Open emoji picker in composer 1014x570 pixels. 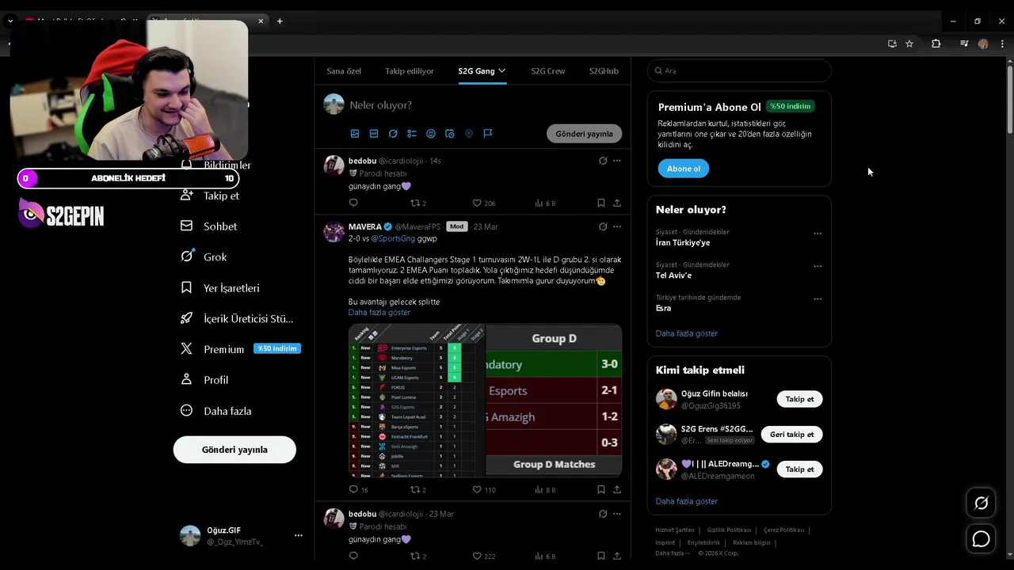(x=431, y=134)
